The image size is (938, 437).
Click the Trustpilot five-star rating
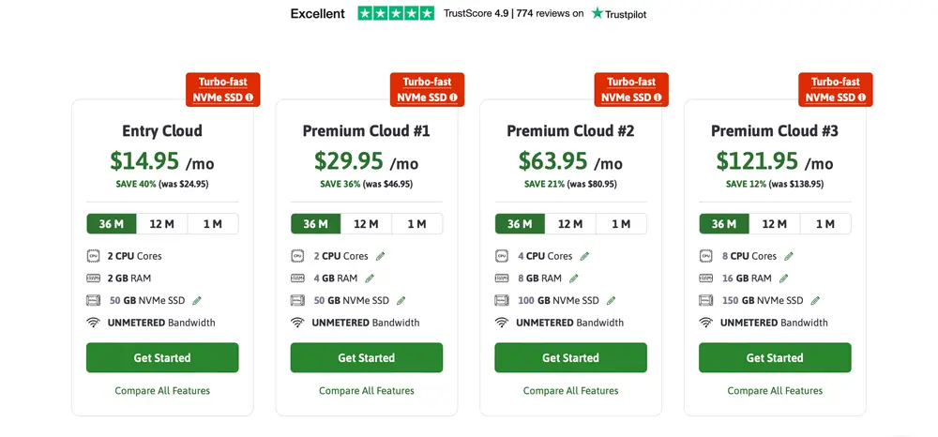tap(396, 13)
